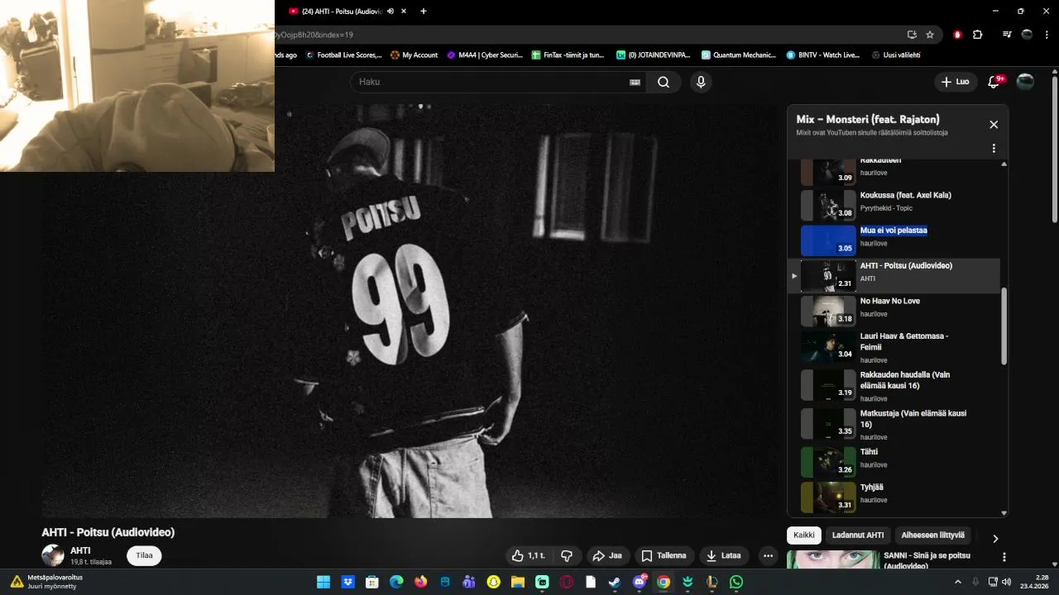Start voice search with microphone icon
The width and height of the screenshot is (1059, 595).
(701, 82)
